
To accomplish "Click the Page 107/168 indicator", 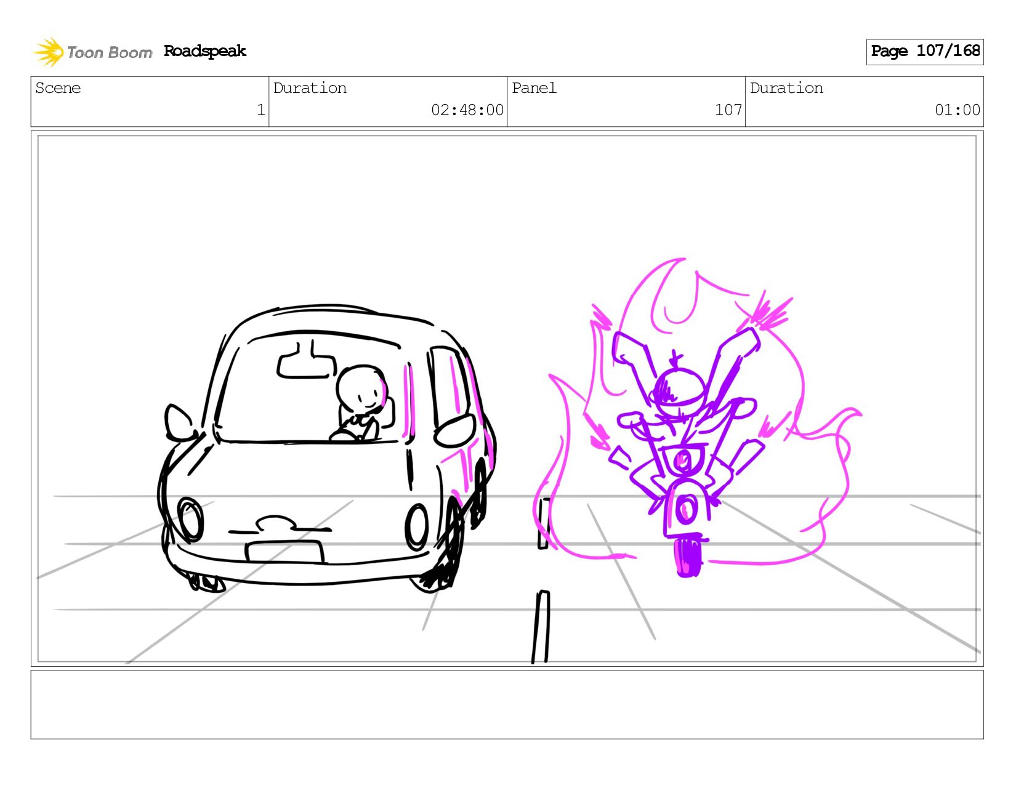I will (925, 52).
